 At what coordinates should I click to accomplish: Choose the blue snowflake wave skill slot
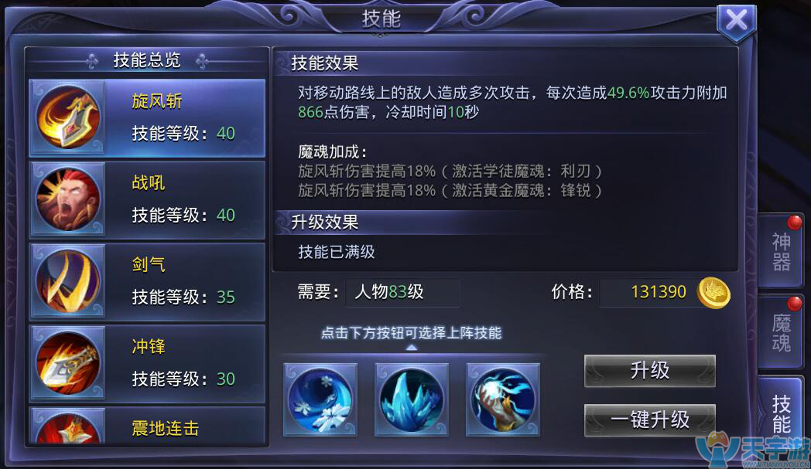pos(320,399)
